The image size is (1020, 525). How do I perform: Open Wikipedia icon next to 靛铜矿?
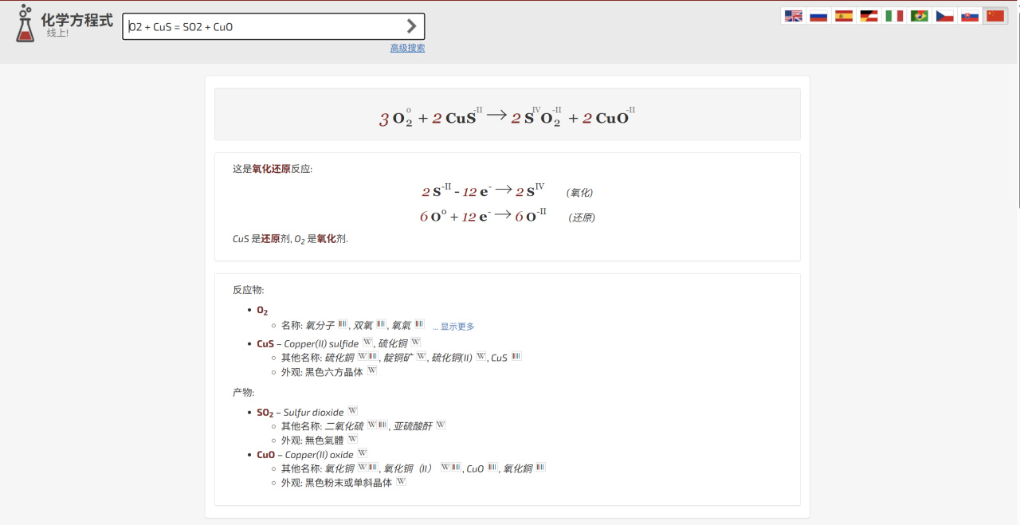422,356
